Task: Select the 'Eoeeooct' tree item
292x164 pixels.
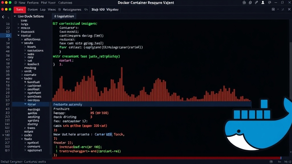Action: pyautogui.click(x=28, y=32)
